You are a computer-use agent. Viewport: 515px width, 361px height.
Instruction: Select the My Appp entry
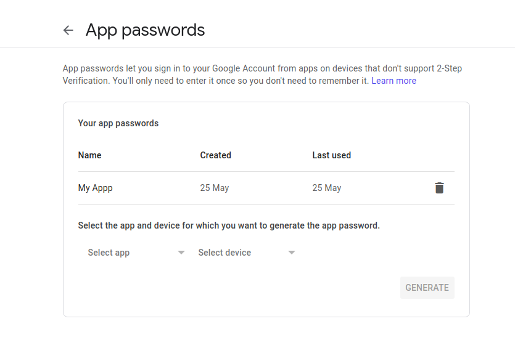(x=95, y=187)
